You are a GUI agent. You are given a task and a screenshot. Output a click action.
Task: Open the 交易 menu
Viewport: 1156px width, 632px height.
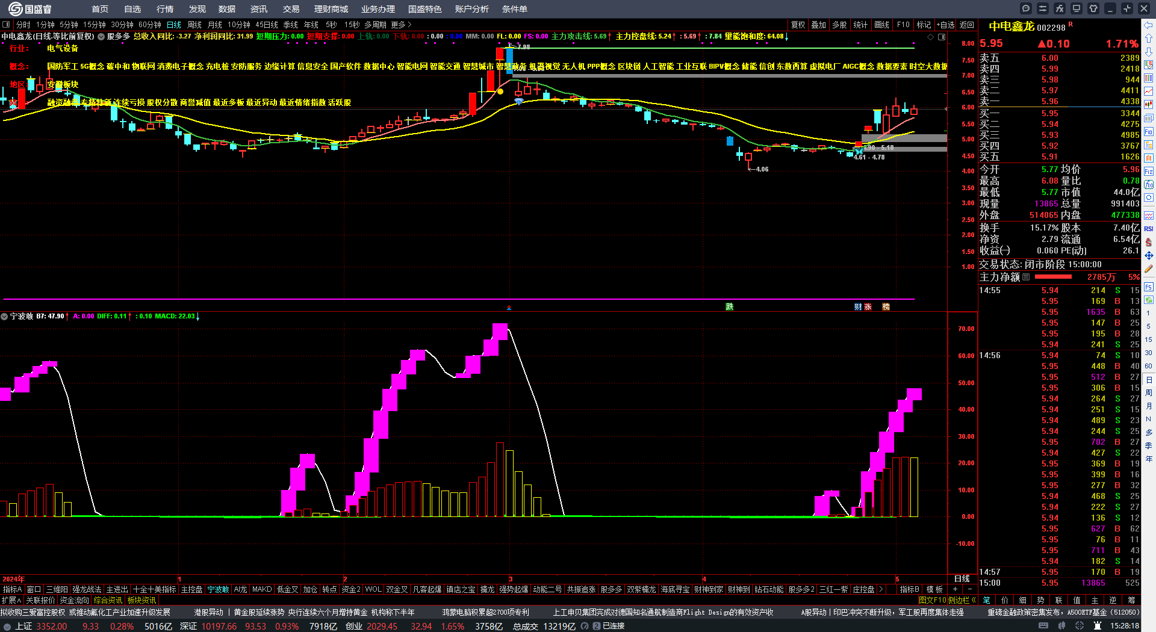click(x=291, y=9)
